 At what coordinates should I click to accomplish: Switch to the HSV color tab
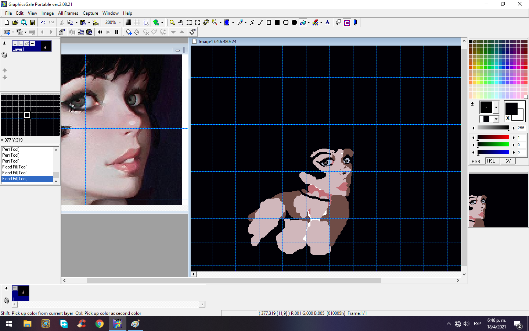507,161
